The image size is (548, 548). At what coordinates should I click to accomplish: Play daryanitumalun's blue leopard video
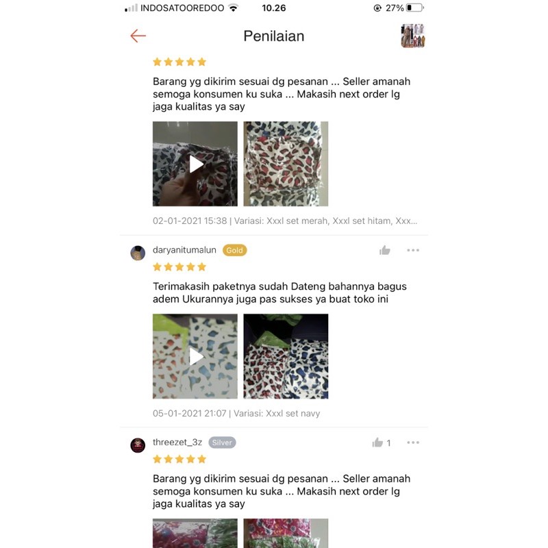(195, 356)
